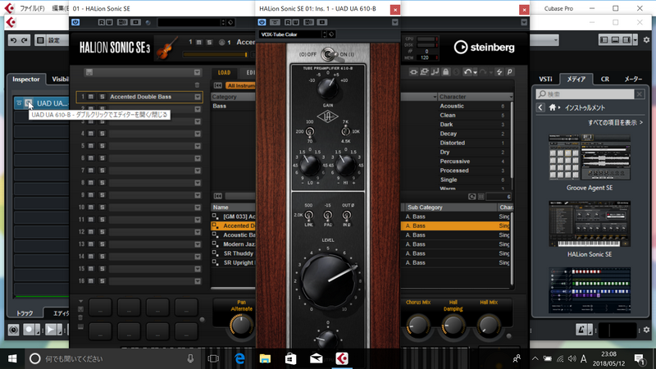Open multi-program dropdown above slot list
Image resolution: width=656 pixels, height=369 pixels.
click(197, 72)
